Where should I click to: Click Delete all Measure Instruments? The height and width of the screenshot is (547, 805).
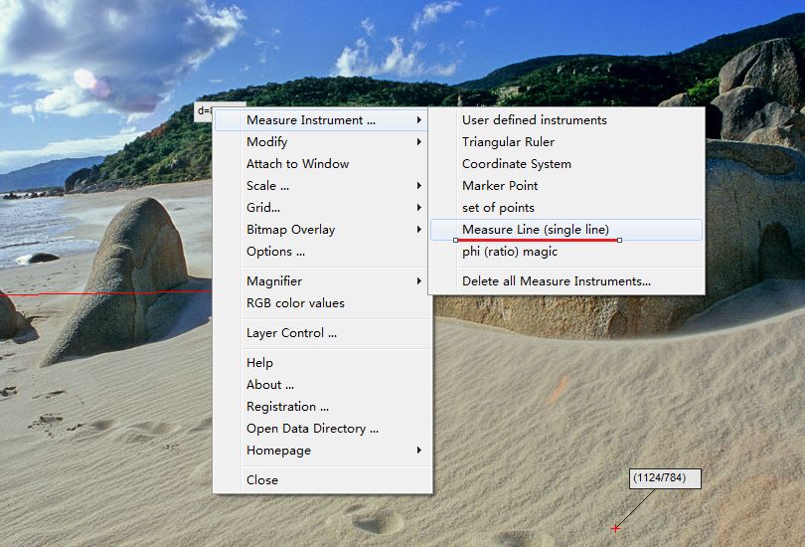click(556, 281)
